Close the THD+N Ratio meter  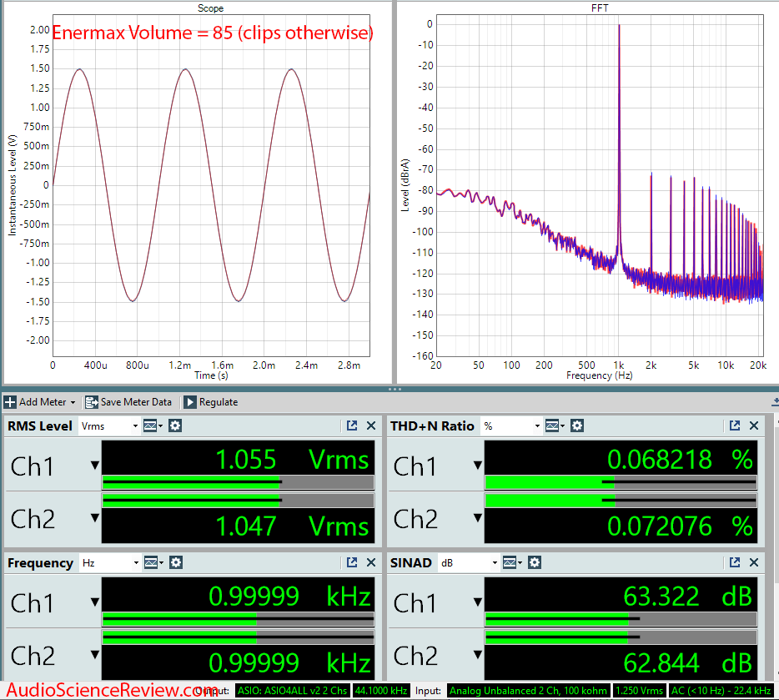pos(754,426)
